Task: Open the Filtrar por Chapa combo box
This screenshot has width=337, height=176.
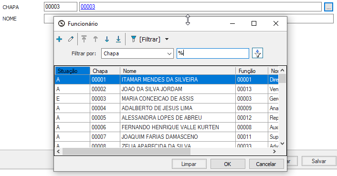Action: (x=137, y=53)
